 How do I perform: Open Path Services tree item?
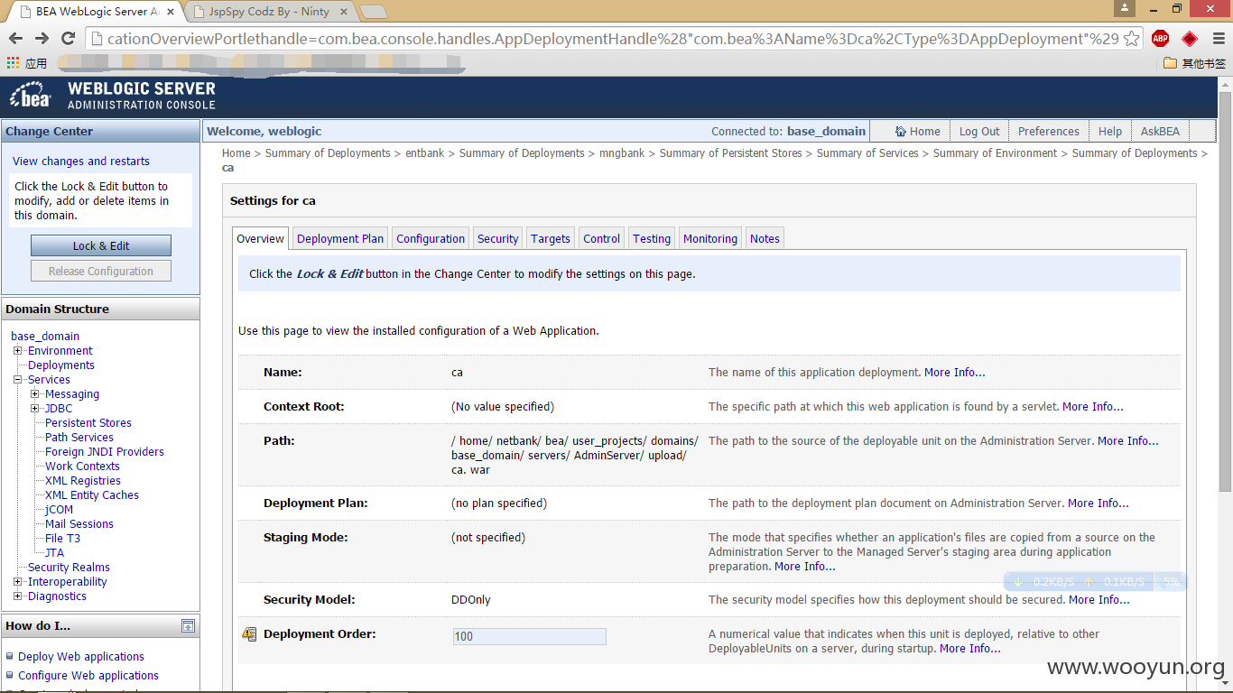click(x=79, y=437)
